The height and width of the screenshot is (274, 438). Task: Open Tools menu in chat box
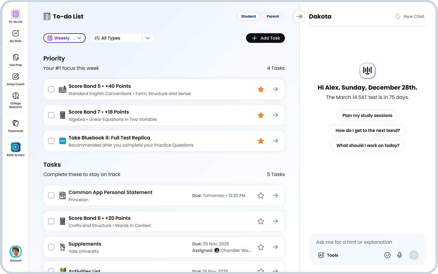[328, 255]
